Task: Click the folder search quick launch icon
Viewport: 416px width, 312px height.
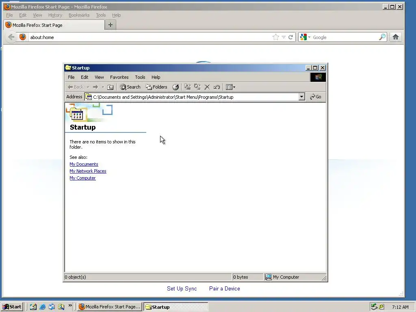Action: (x=61, y=307)
